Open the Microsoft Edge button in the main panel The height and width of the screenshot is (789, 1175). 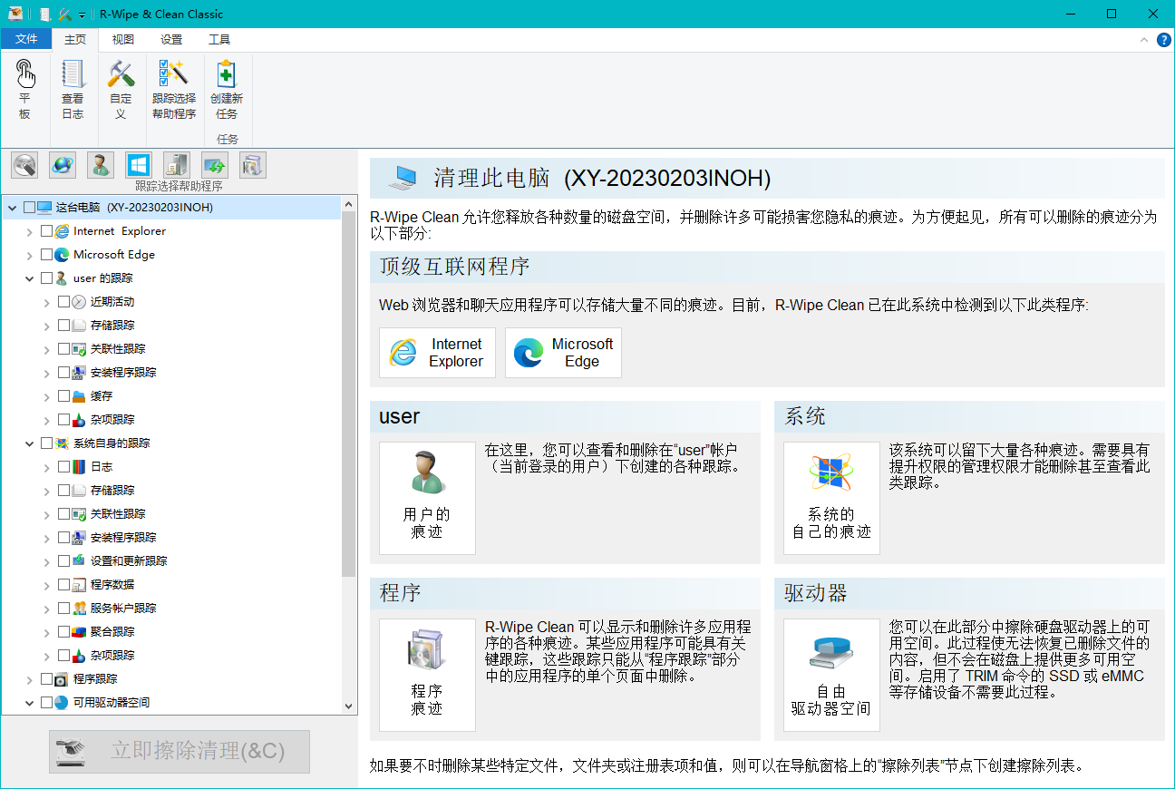coord(563,353)
